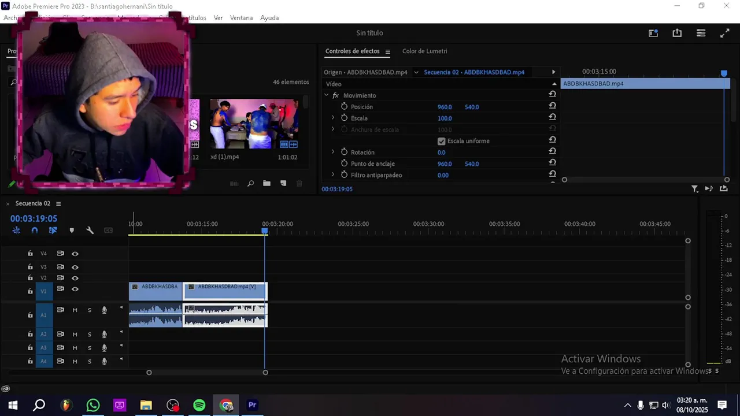
Task: Reset the Posición parameter
Action: [552, 106]
